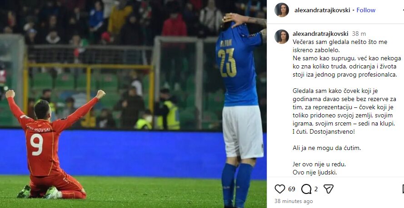The height and width of the screenshot is (208, 404).
Task: Open profile avatar beside the caption
Action: click(x=282, y=36)
